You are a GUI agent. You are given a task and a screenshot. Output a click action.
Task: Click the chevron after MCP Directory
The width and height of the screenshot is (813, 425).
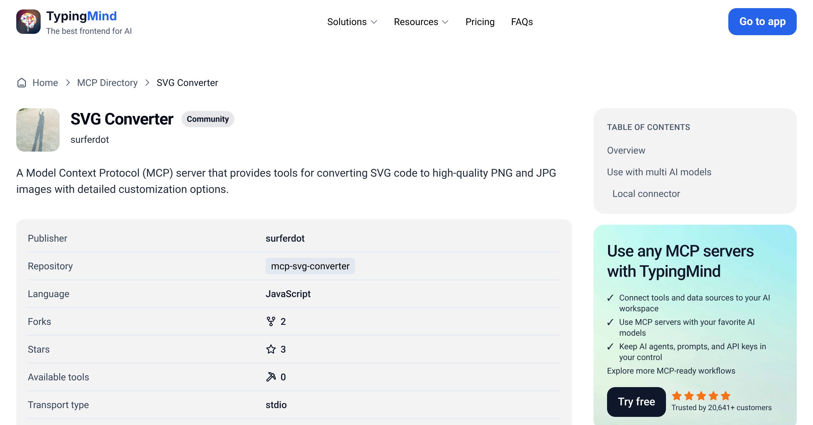click(x=147, y=83)
